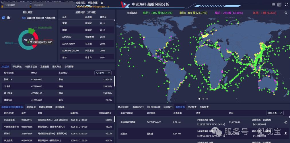Click the filter settings icon beside 缺陷数量
The image size is (290, 143).
pos(102,3)
